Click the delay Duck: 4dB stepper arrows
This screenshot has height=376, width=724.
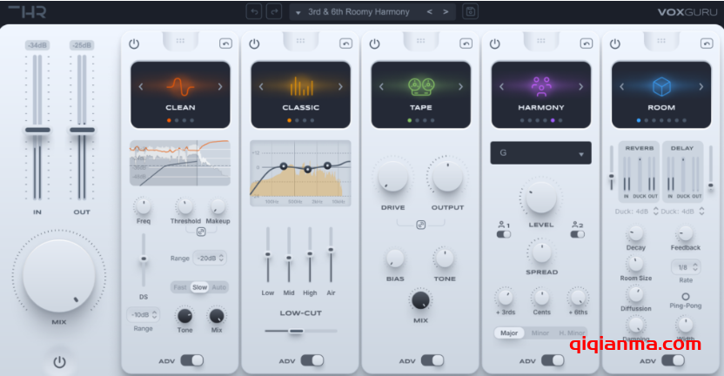coord(702,211)
